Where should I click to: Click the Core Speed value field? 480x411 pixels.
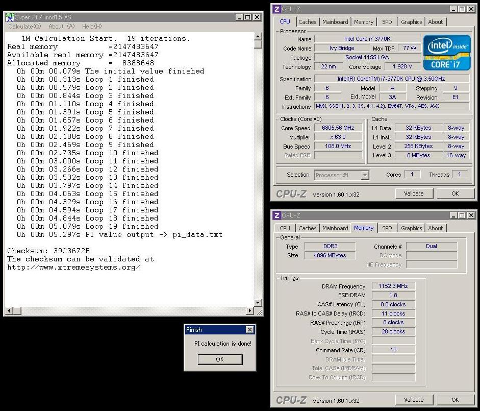coord(338,128)
